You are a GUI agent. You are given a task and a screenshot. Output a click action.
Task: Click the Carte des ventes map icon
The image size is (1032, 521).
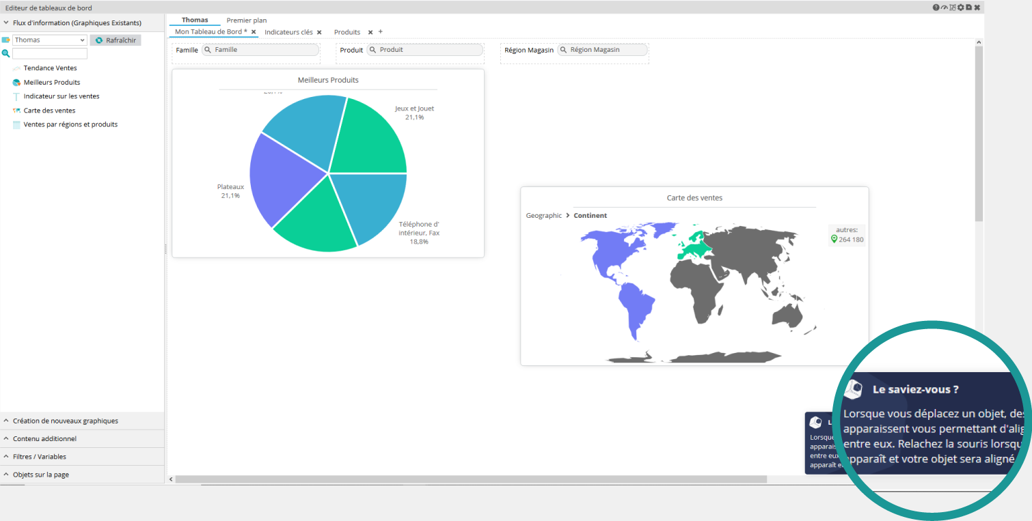pos(16,111)
